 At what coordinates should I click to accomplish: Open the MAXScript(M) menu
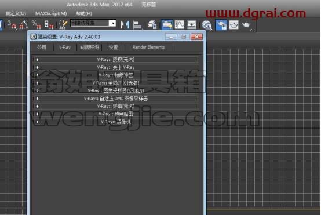(51, 13)
